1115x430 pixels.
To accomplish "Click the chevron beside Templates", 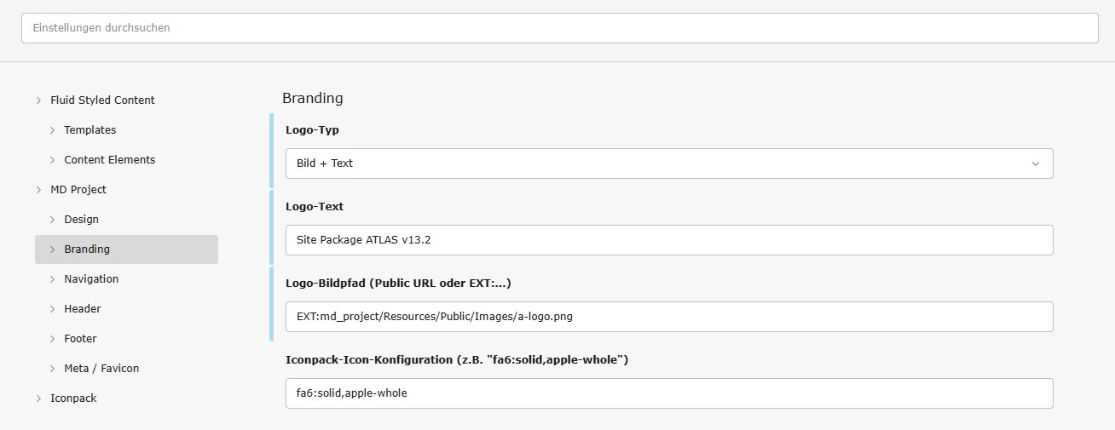I will pos(52,130).
